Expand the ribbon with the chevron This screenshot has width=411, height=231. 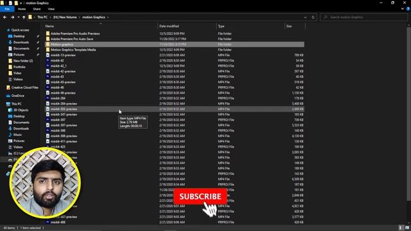(x=403, y=9)
